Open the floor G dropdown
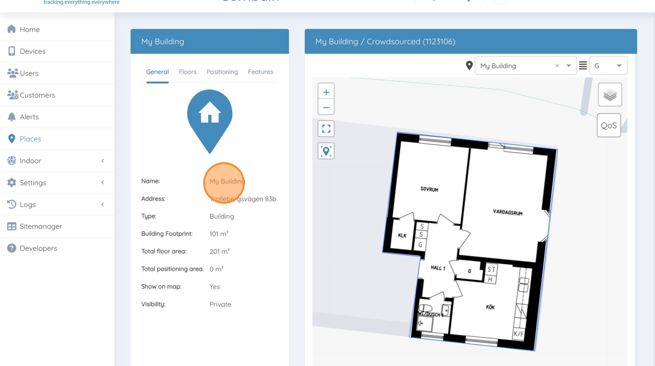This screenshot has width=655, height=366. coord(608,65)
